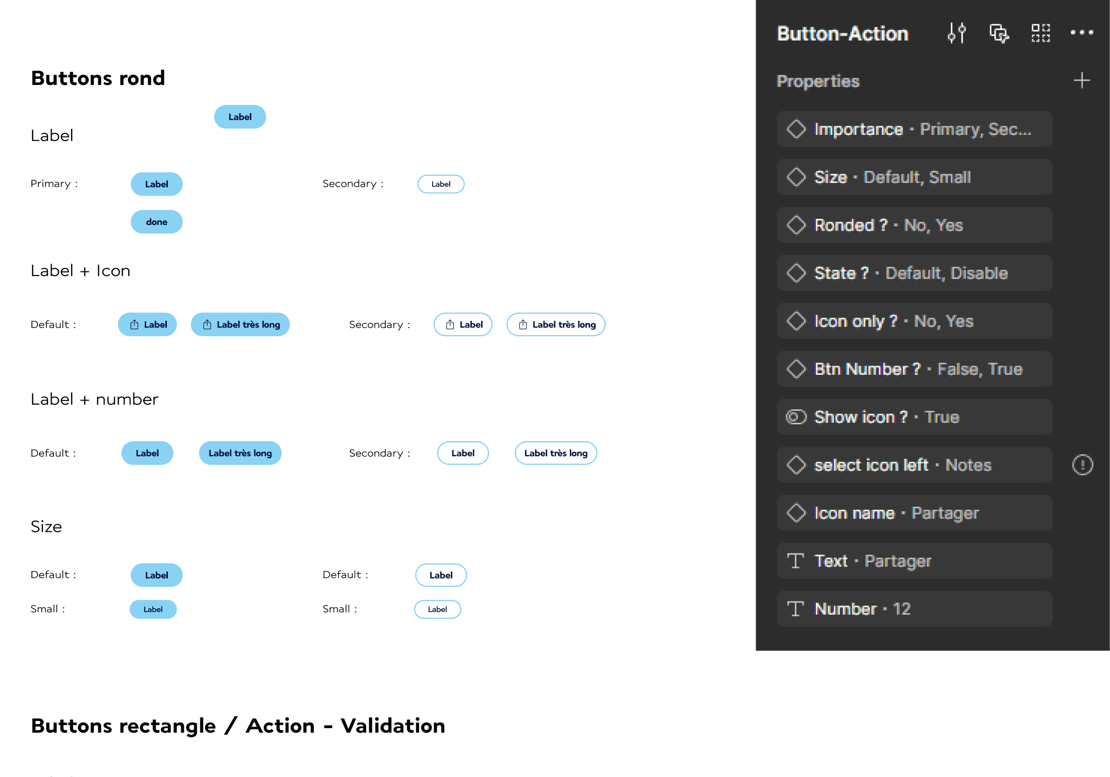Click the Buttons rond heading text
The height and width of the screenshot is (777, 1110).
(x=98, y=78)
